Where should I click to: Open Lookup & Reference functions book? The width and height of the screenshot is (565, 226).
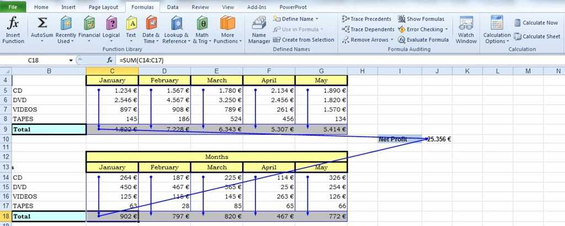coord(176,23)
